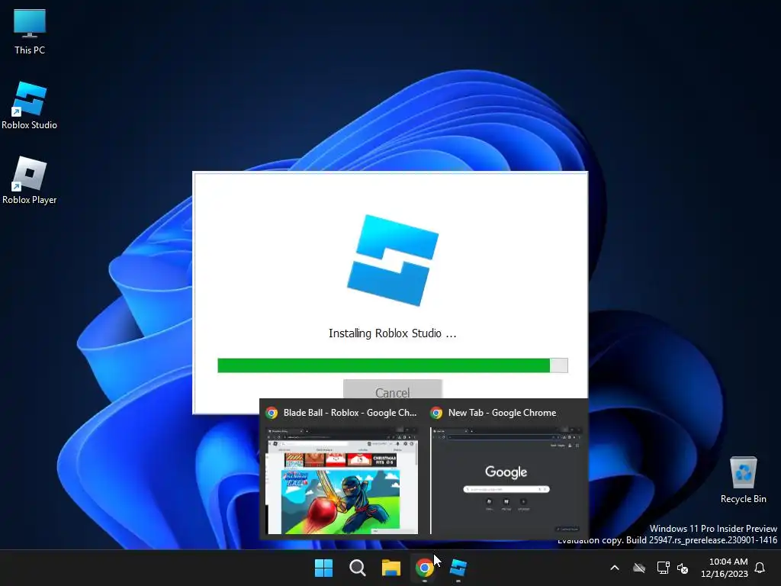
Task: Open the Windows Start menu
Action: 323,568
